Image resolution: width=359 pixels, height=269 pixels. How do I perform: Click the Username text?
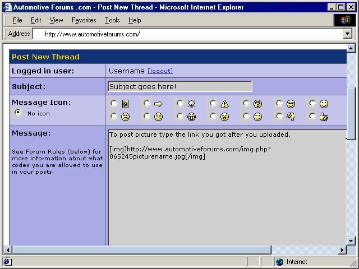point(127,71)
